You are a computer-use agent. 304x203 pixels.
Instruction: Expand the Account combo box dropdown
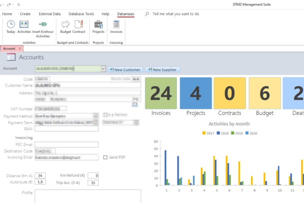pyautogui.click(x=103, y=69)
